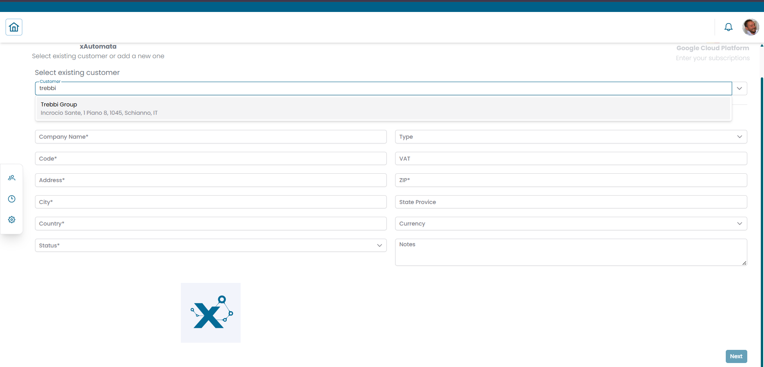Click the settings gear icon in the sidebar
The width and height of the screenshot is (764, 367).
coord(12,220)
